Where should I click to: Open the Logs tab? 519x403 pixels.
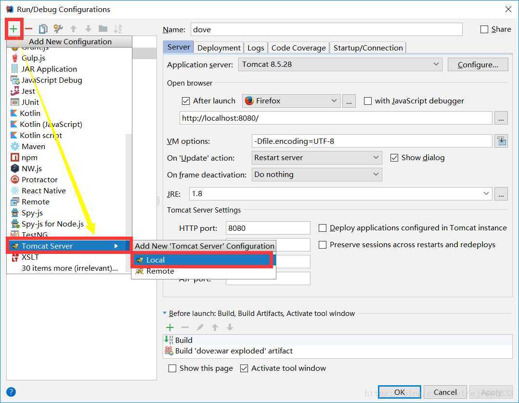point(256,48)
